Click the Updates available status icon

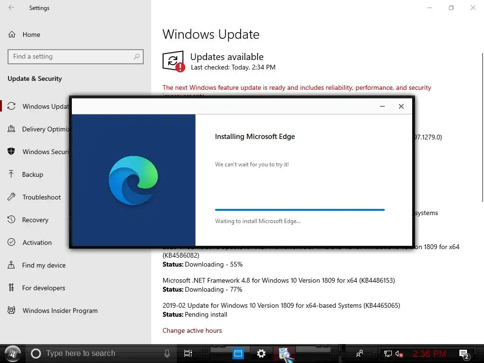(x=173, y=61)
